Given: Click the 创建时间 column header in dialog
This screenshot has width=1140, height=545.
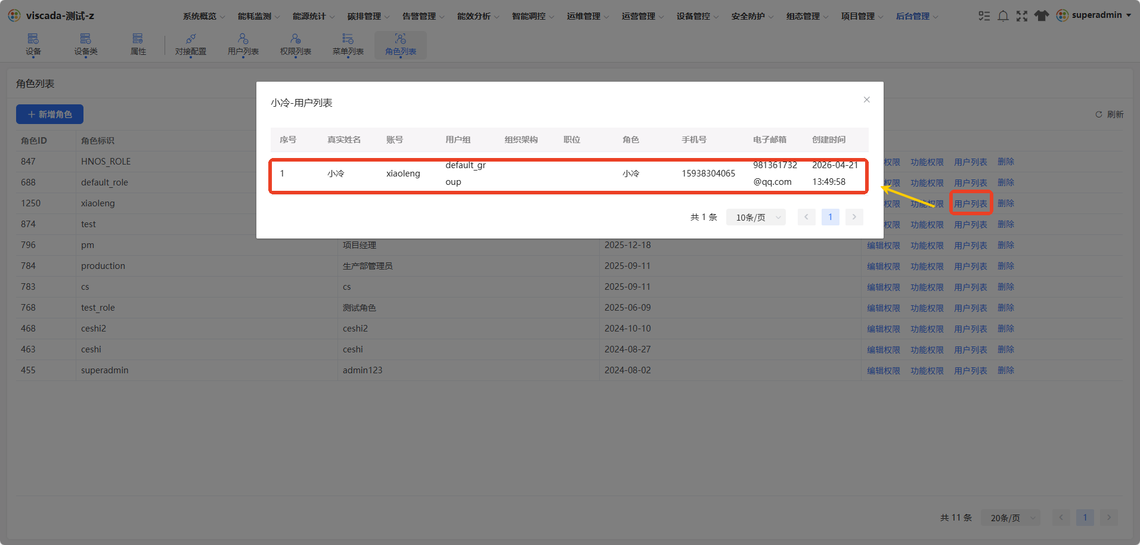Looking at the screenshot, I should [829, 140].
